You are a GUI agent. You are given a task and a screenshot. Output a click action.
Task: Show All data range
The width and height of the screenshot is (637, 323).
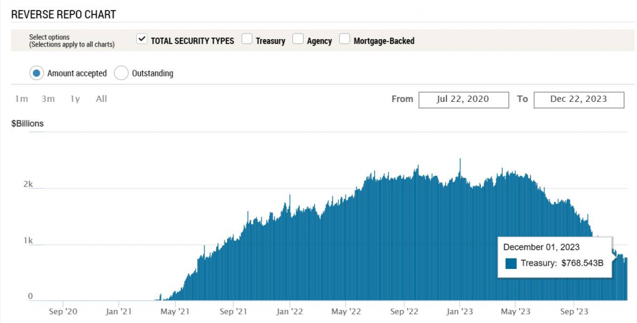pyautogui.click(x=101, y=99)
